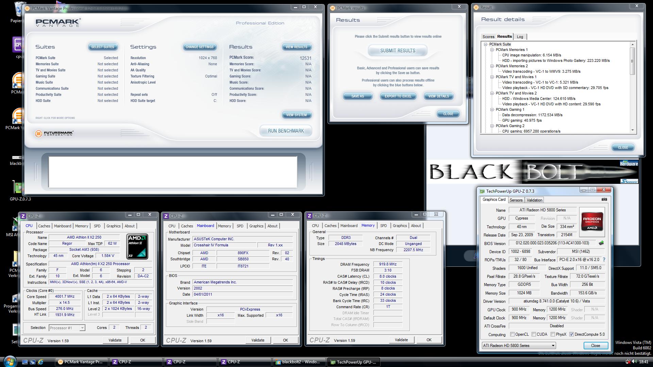Viewport: 653px width, 367px height.
Task: Enable the CUDA checkbox in GPU-Z
Action: click(x=534, y=334)
